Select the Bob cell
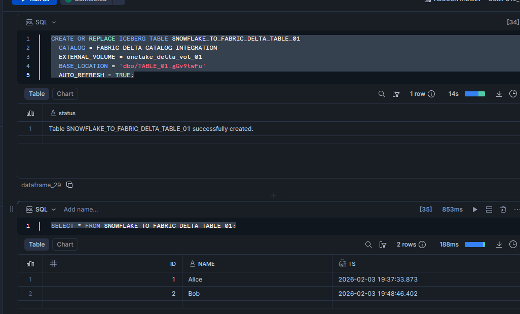Screen dimensions: 520x314 [194, 294]
